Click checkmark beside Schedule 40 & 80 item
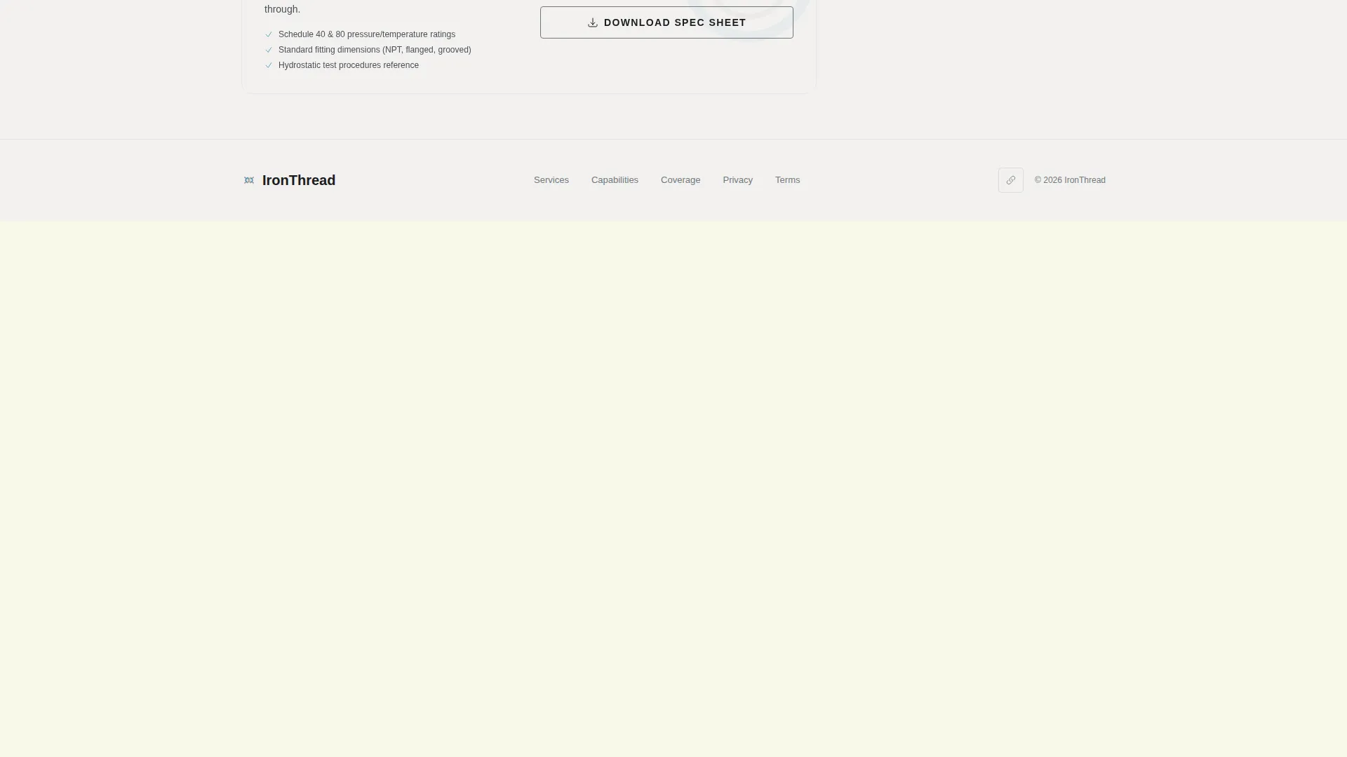Screen dimensions: 1347x757 pos(269,34)
